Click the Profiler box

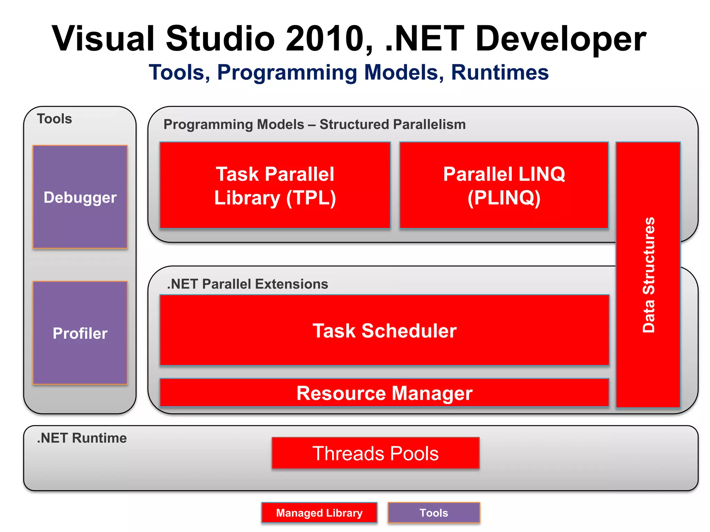80,333
